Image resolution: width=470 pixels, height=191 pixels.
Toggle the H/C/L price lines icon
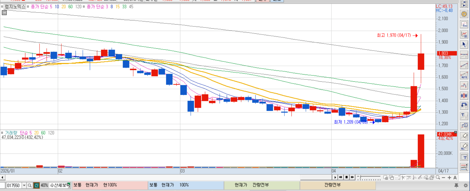tap(464, 167)
